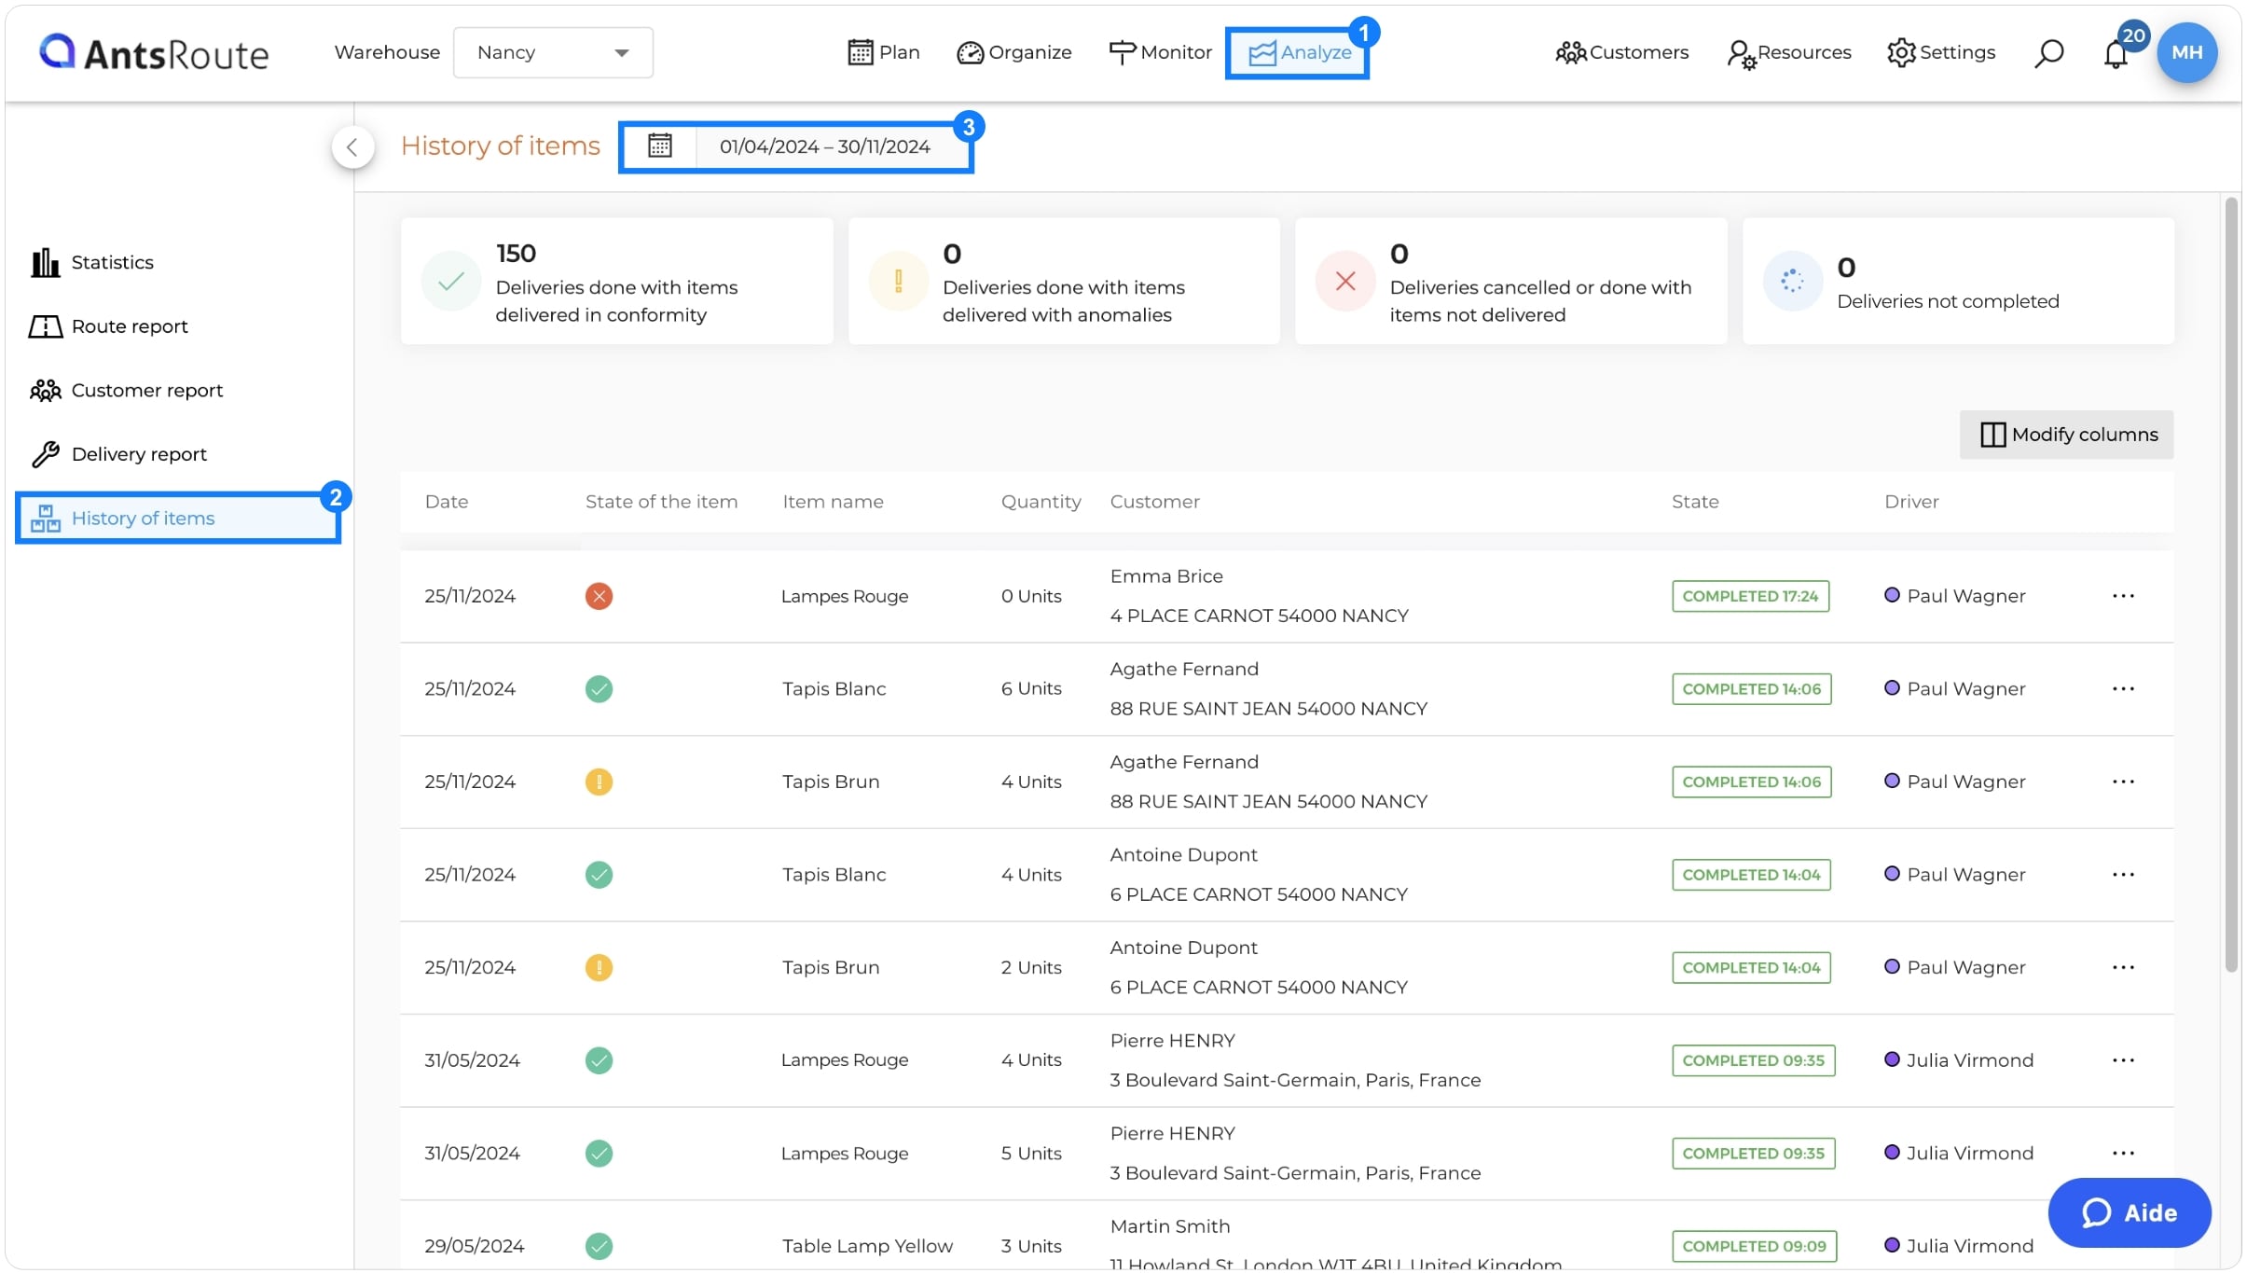The height and width of the screenshot is (1273, 2247).
Task: Click the Quantity column header
Action: pos(1041,502)
